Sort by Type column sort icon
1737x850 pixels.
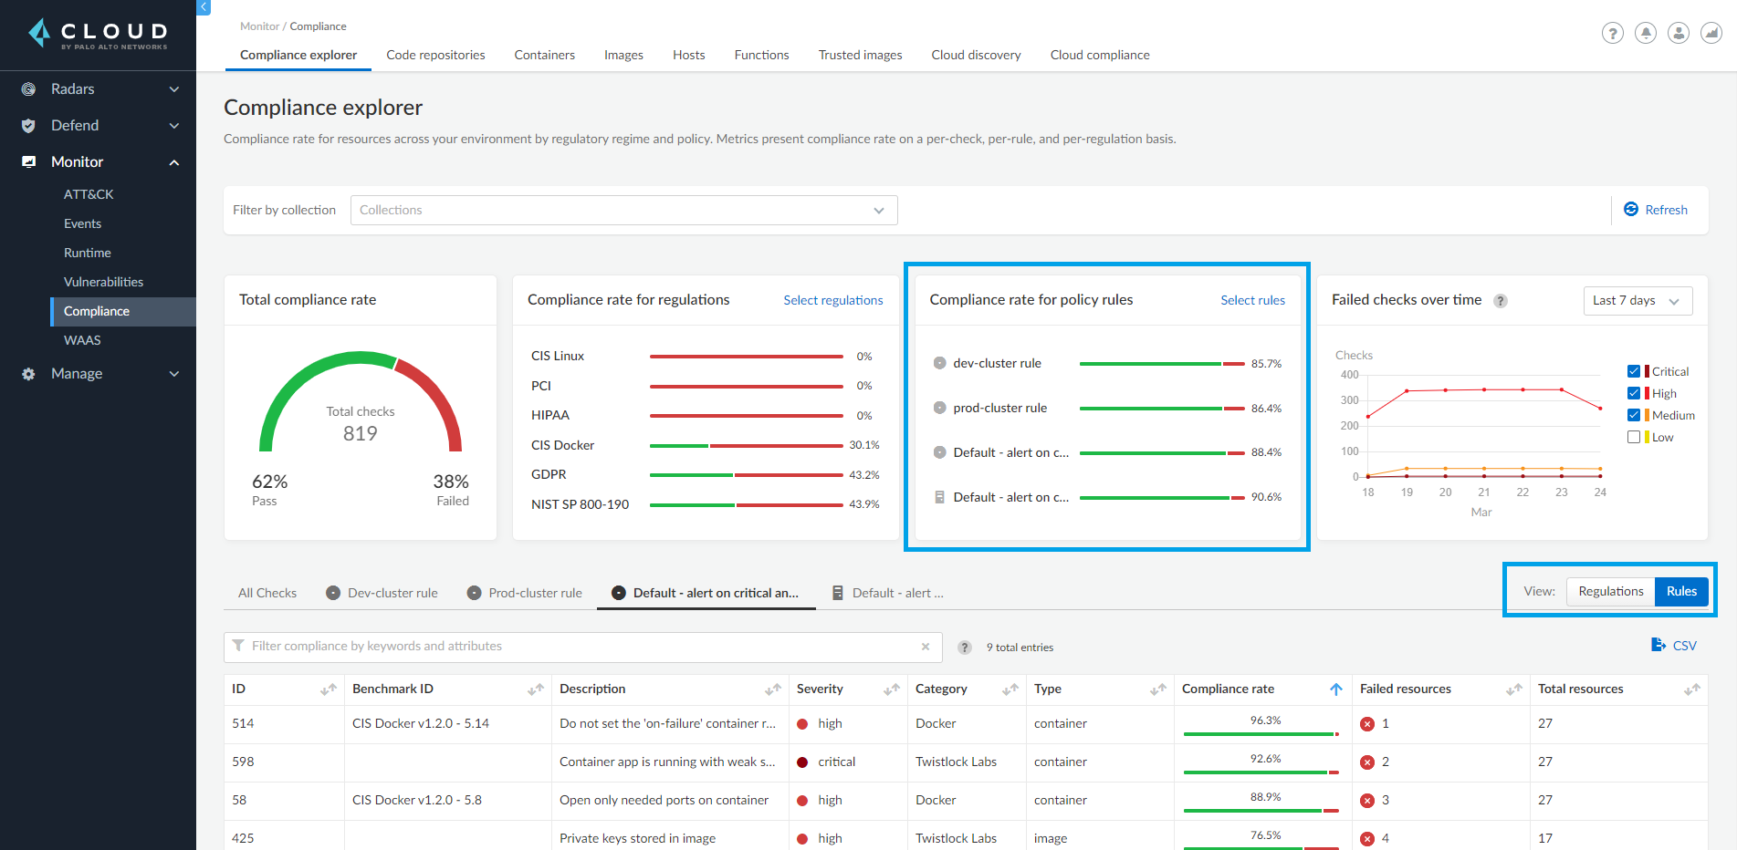1158,689
